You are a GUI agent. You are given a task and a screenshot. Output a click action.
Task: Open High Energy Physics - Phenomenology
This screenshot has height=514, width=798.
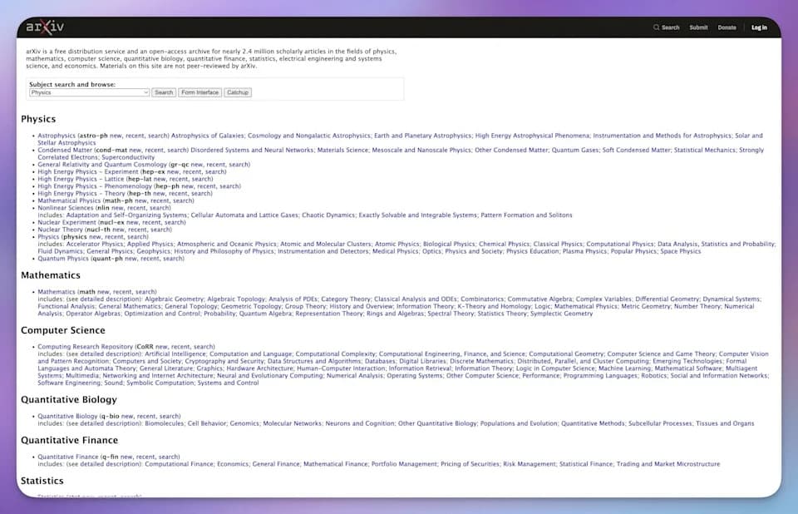pos(95,186)
